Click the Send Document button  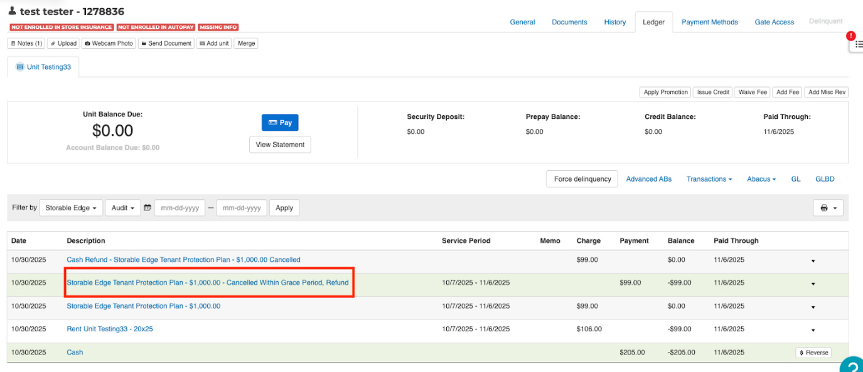[x=166, y=43]
